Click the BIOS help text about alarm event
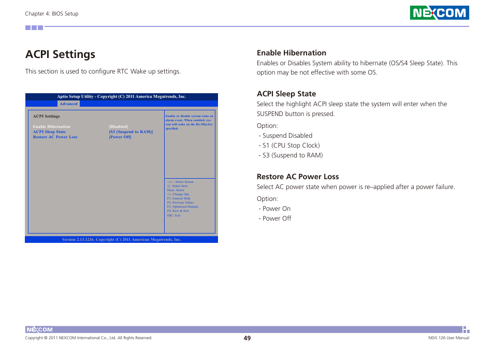 point(190,122)
